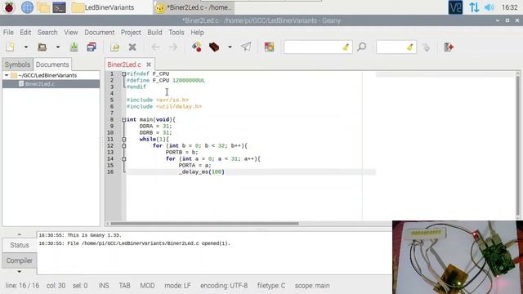
Task: Open the File menu
Action: coord(8,33)
